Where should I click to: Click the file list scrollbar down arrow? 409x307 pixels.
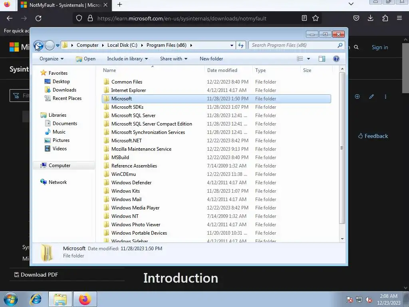pos(342,239)
